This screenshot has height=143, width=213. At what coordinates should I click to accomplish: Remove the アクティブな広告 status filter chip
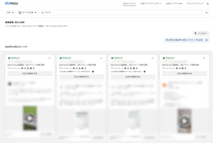pos(206,40)
